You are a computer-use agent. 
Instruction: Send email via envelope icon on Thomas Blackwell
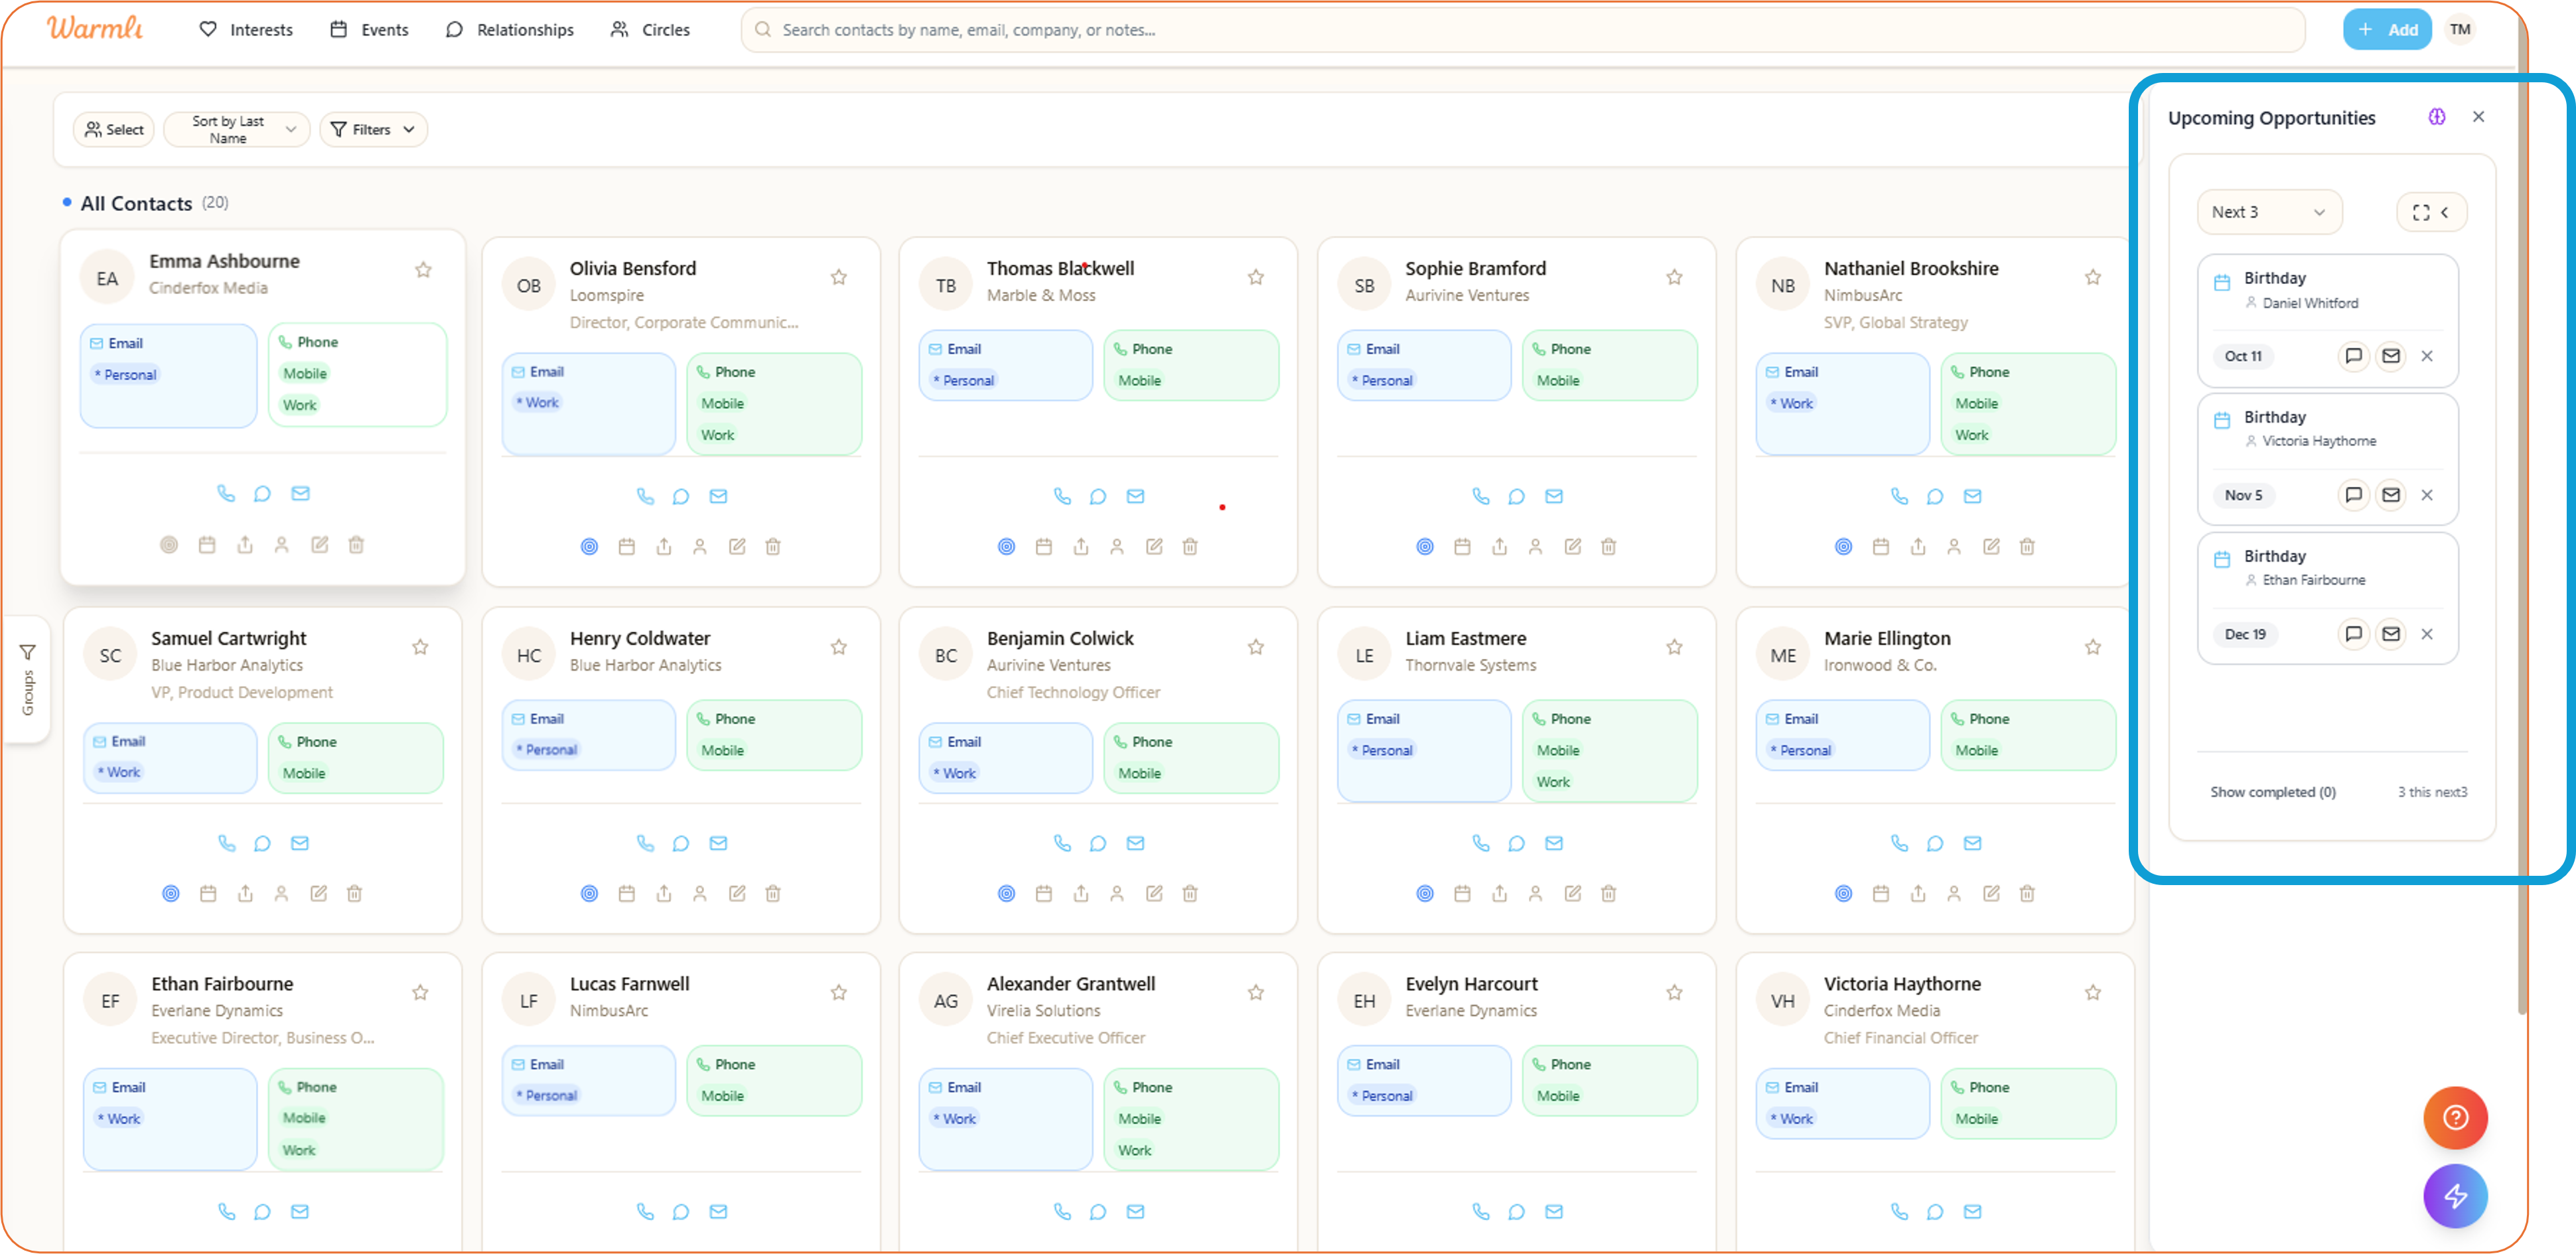(x=1136, y=496)
